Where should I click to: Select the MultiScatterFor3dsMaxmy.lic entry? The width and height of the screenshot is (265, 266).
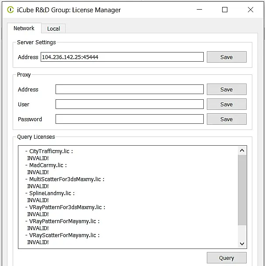(x=65, y=179)
